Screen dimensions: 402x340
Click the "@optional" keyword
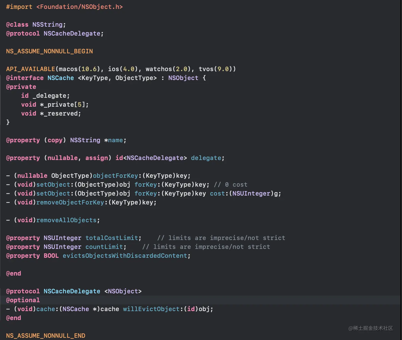tap(23, 300)
